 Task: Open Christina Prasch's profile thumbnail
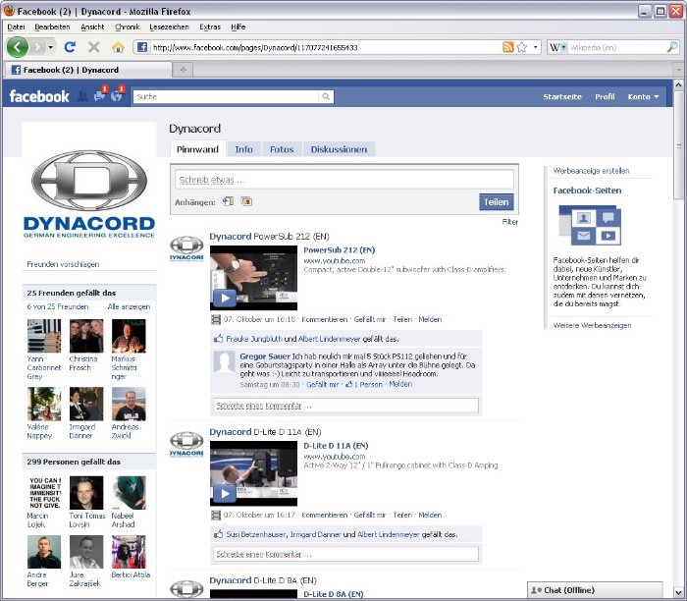(86, 336)
